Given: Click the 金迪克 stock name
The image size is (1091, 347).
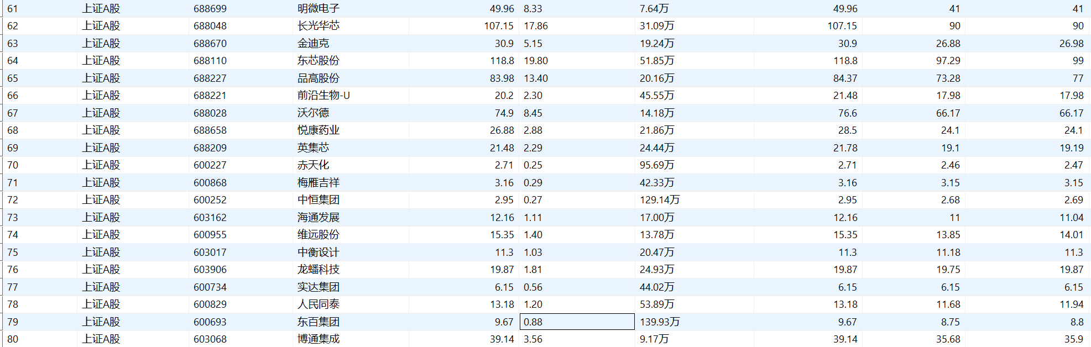Looking at the screenshot, I should click(x=313, y=43).
